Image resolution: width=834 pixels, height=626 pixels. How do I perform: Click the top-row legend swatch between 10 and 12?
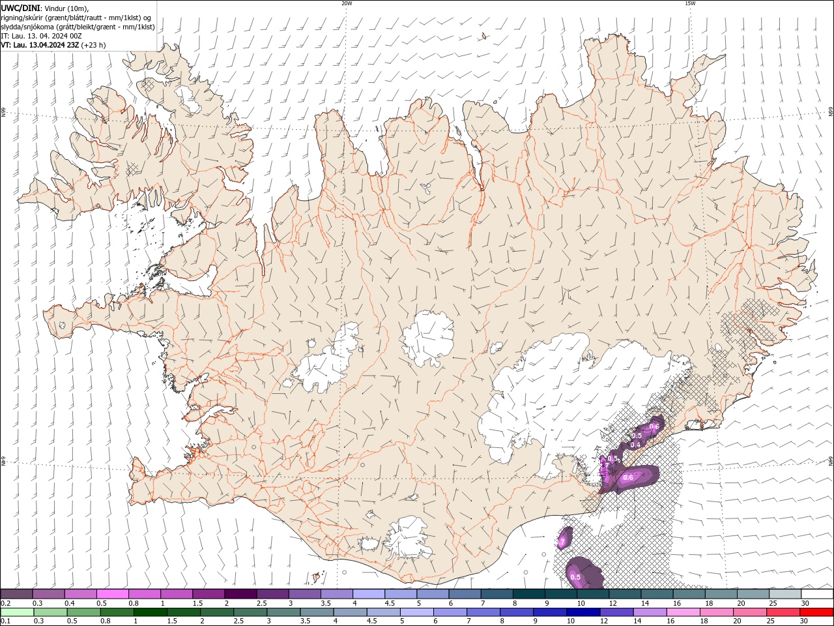click(593, 594)
